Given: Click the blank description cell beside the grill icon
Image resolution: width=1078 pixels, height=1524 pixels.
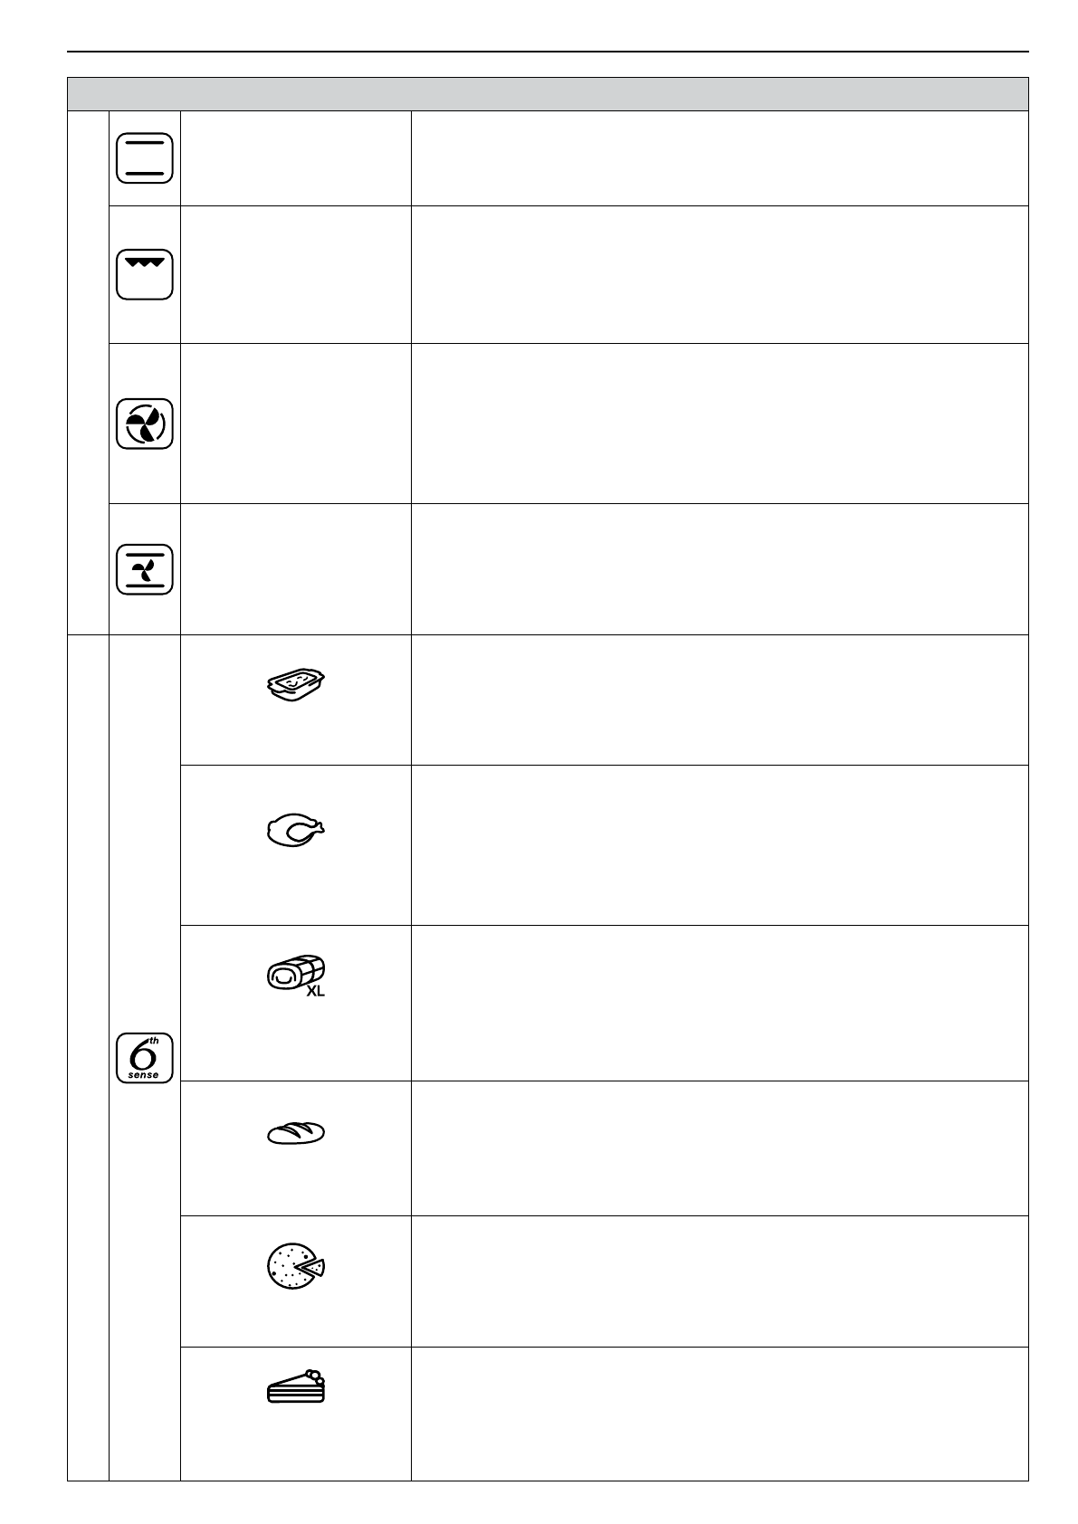Looking at the screenshot, I should pos(720,274).
